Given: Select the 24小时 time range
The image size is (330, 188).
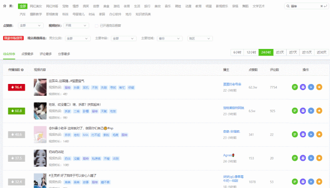Looking at the screenshot, I should 266,52.
